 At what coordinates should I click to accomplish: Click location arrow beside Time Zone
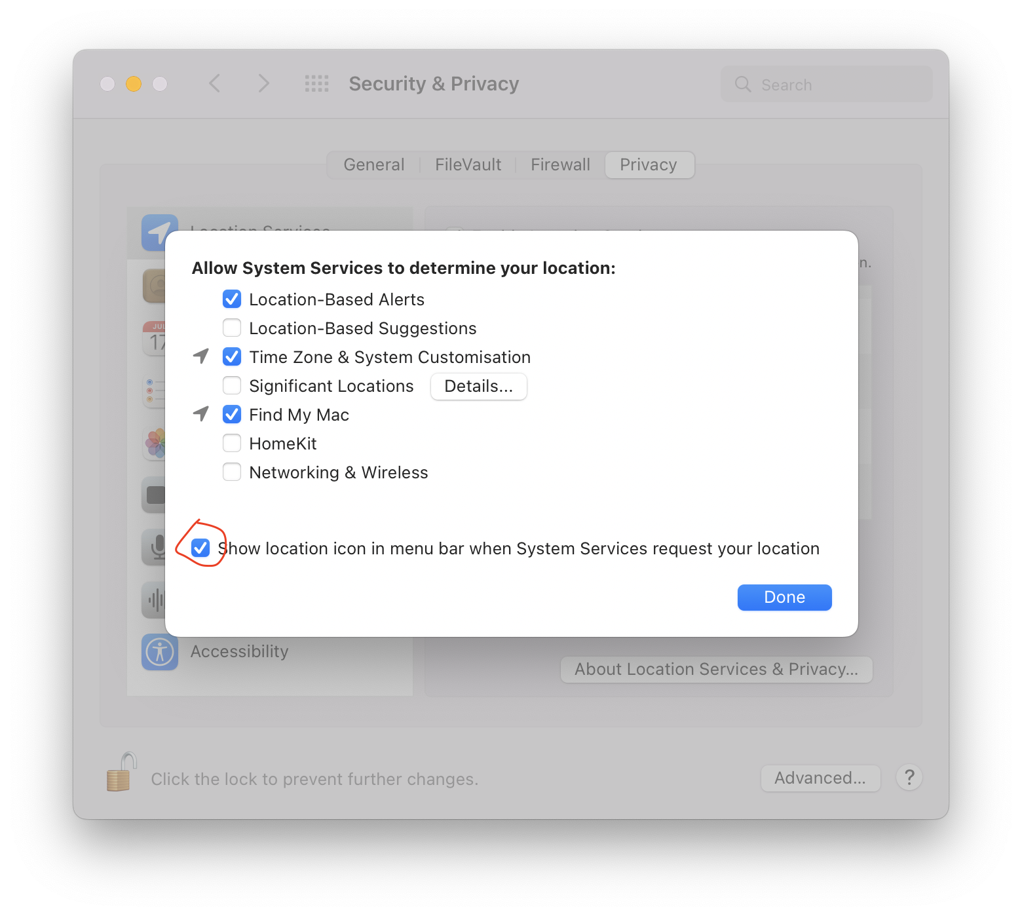pyautogui.click(x=201, y=356)
